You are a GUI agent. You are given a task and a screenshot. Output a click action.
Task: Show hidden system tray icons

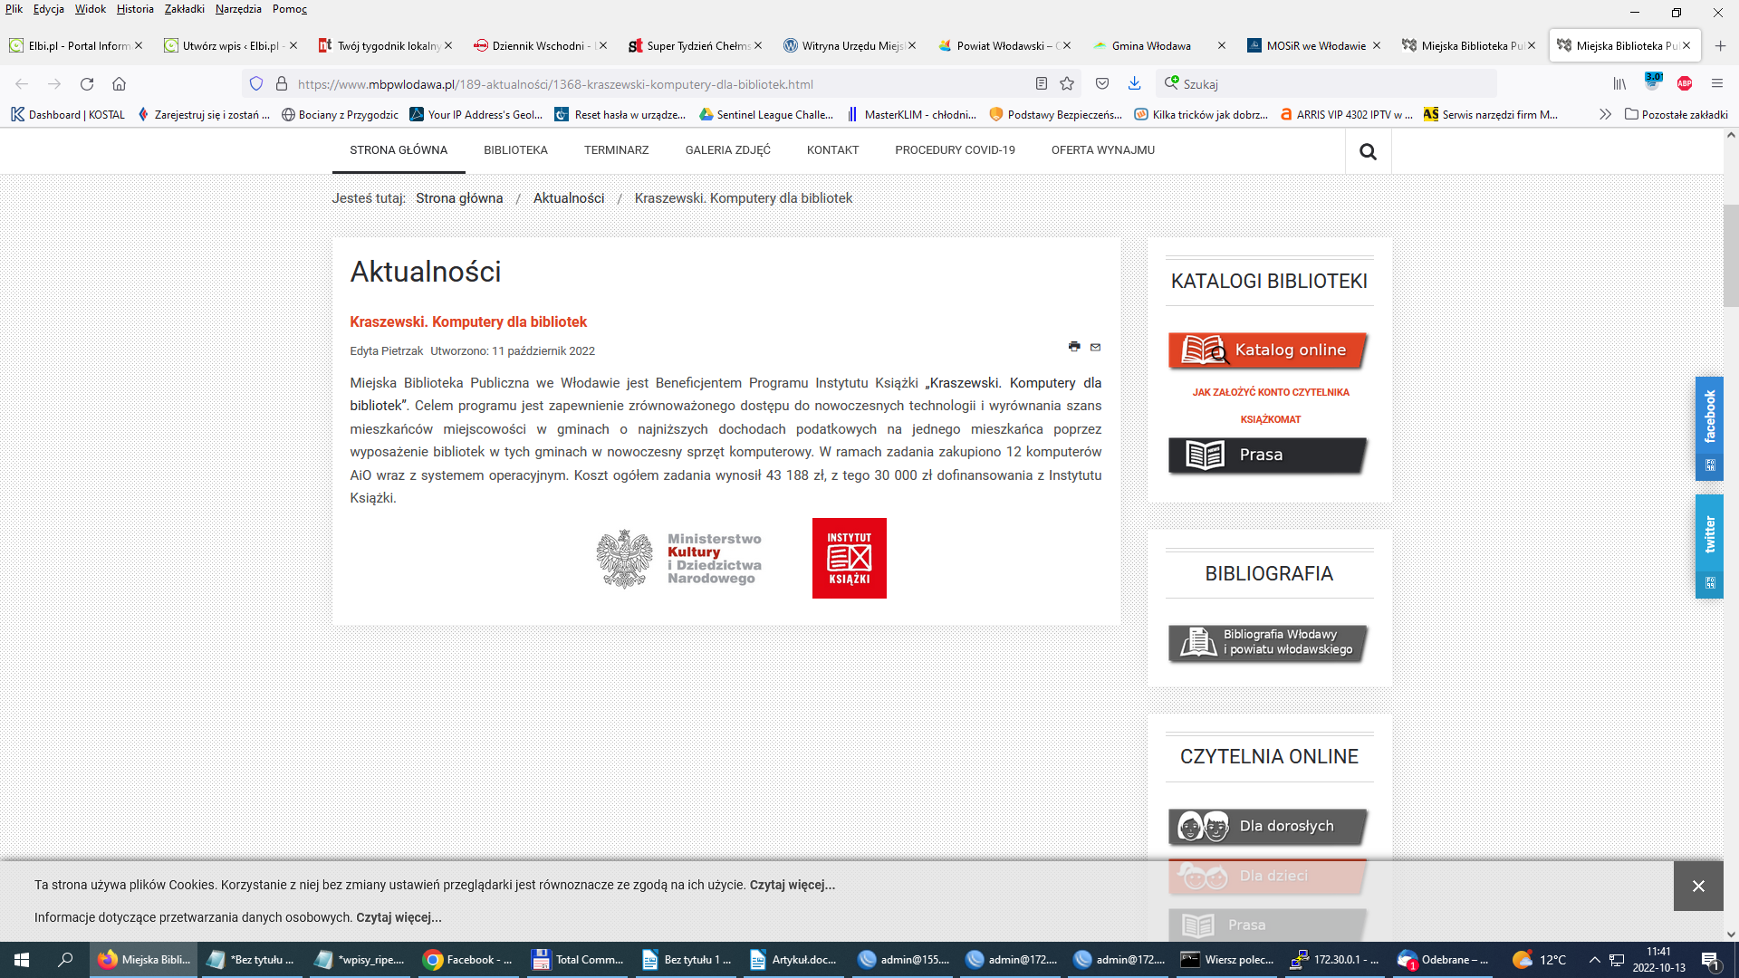coord(1594,960)
